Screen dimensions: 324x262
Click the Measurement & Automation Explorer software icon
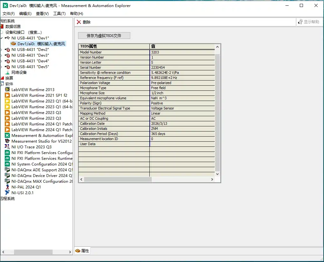[x=7, y=135]
